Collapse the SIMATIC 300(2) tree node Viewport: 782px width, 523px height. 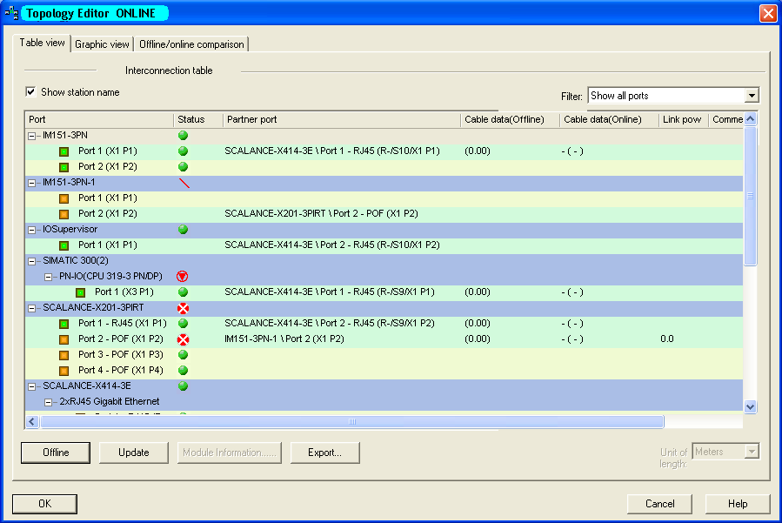point(31,261)
